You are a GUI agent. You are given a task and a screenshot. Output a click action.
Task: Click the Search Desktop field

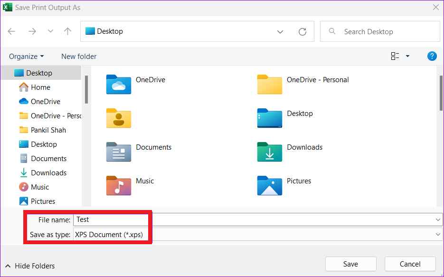pos(380,31)
